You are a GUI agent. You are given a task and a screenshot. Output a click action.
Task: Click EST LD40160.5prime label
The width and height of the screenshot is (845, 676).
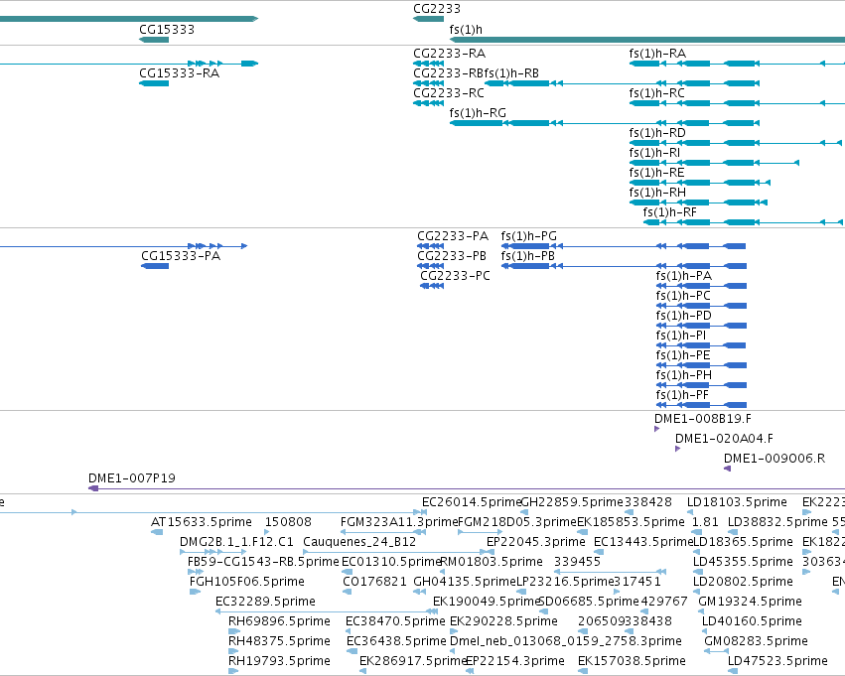pyautogui.click(x=752, y=621)
